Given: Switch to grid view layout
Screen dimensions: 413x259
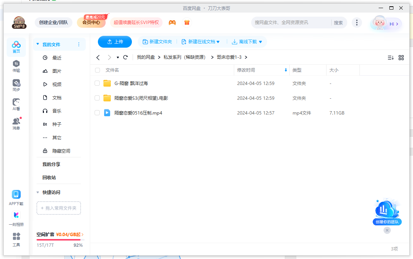Looking at the screenshot, I should click(401, 57).
